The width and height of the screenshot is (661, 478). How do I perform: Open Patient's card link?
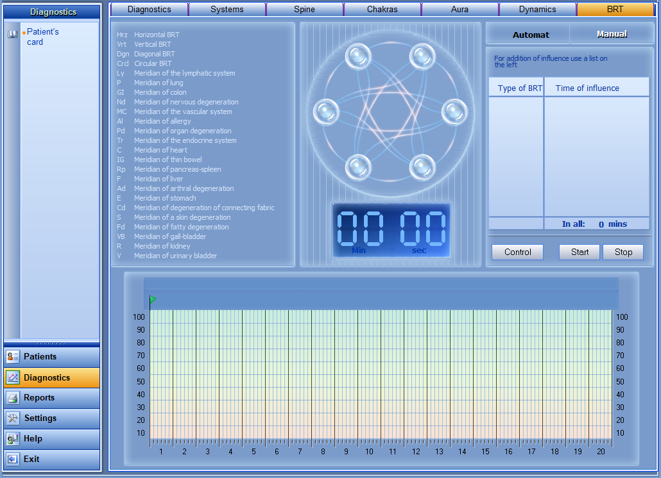coord(42,37)
